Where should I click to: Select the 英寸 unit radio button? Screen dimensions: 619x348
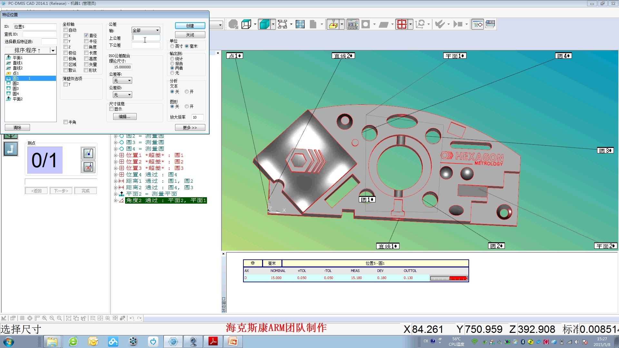(x=172, y=46)
